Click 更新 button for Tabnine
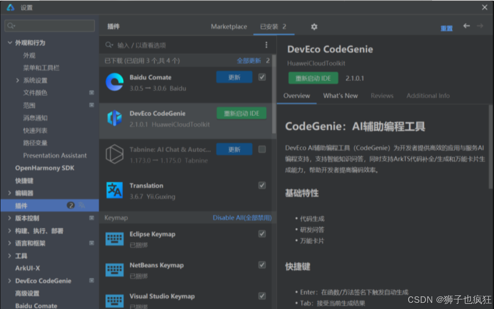 [234, 149]
